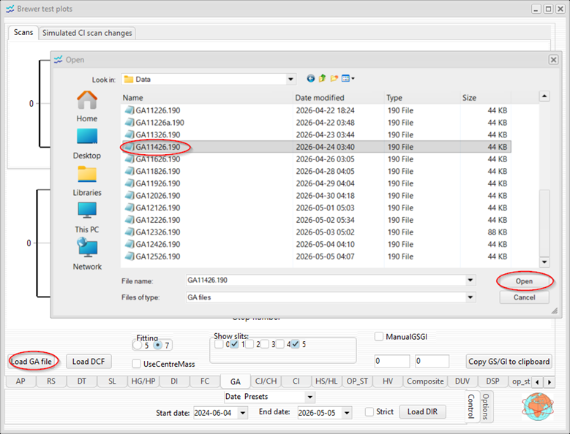
Task: Click the file icon of GA12426.190
Action: (130, 244)
